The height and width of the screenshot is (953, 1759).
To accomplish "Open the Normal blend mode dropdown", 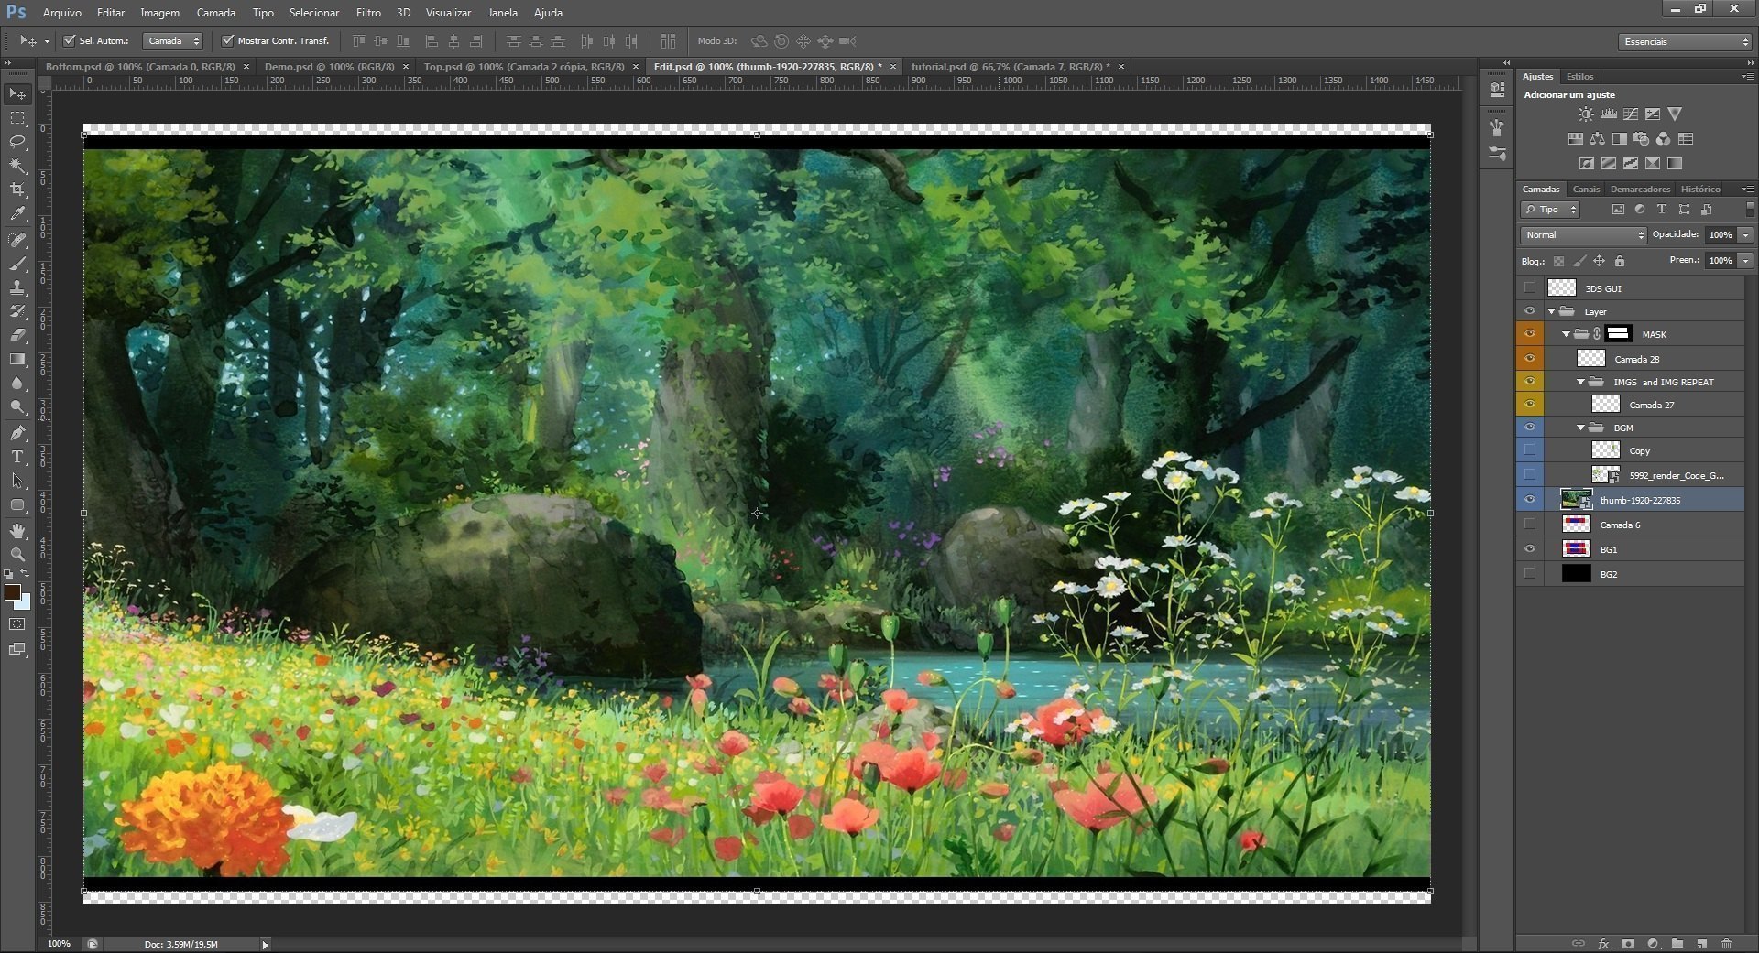I will (1583, 235).
